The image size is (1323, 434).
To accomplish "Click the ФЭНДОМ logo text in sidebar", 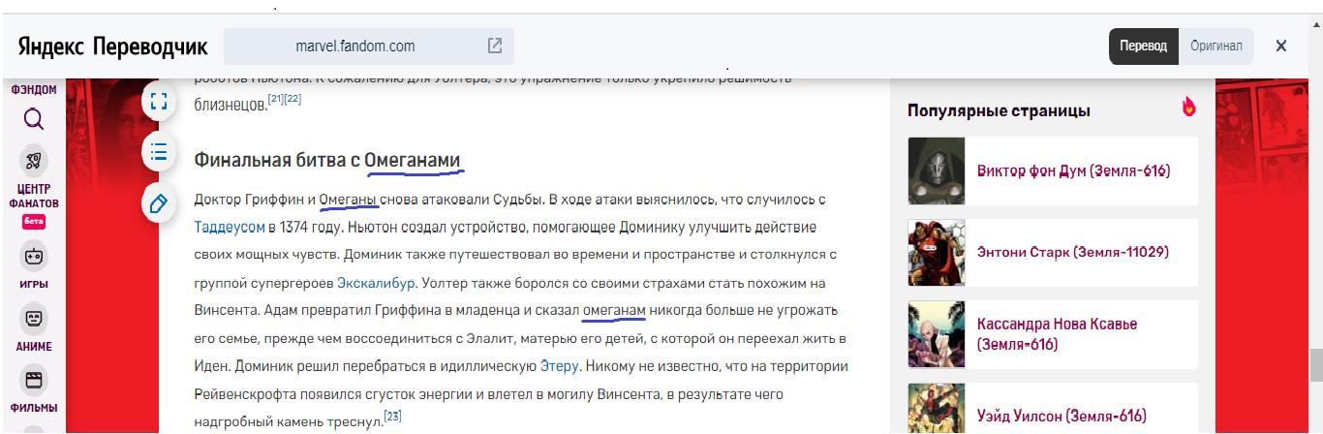I will [x=33, y=90].
